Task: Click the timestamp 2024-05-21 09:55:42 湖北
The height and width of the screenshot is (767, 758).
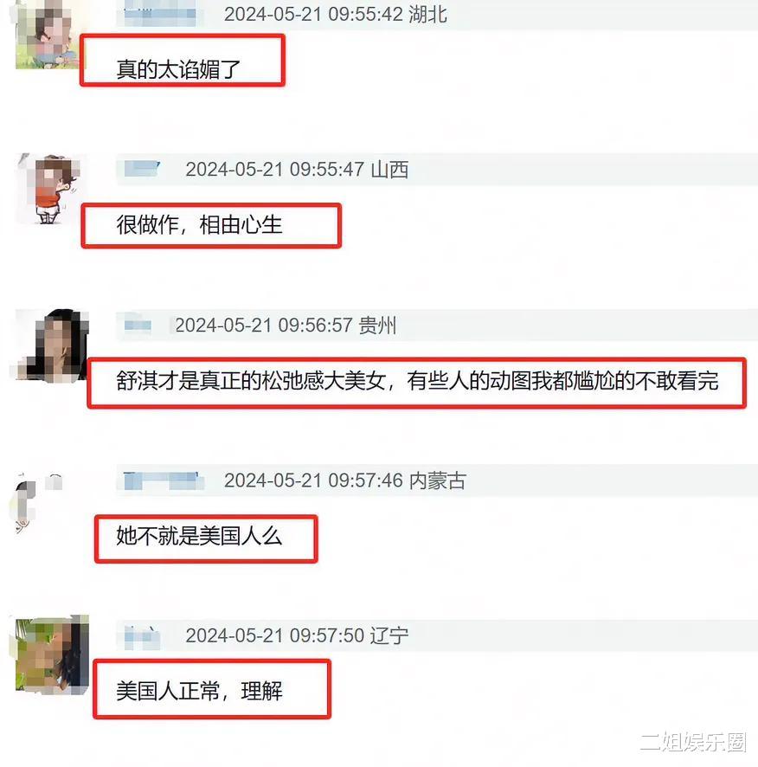Action: [336, 14]
